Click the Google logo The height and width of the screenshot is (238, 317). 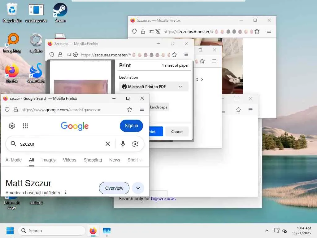[x=75, y=126]
